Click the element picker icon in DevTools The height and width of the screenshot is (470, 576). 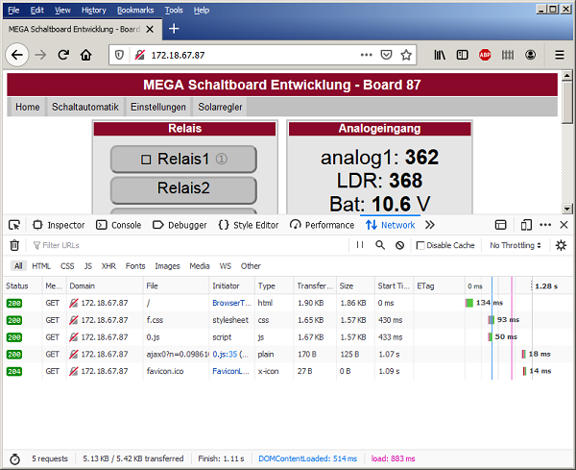click(14, 225)
